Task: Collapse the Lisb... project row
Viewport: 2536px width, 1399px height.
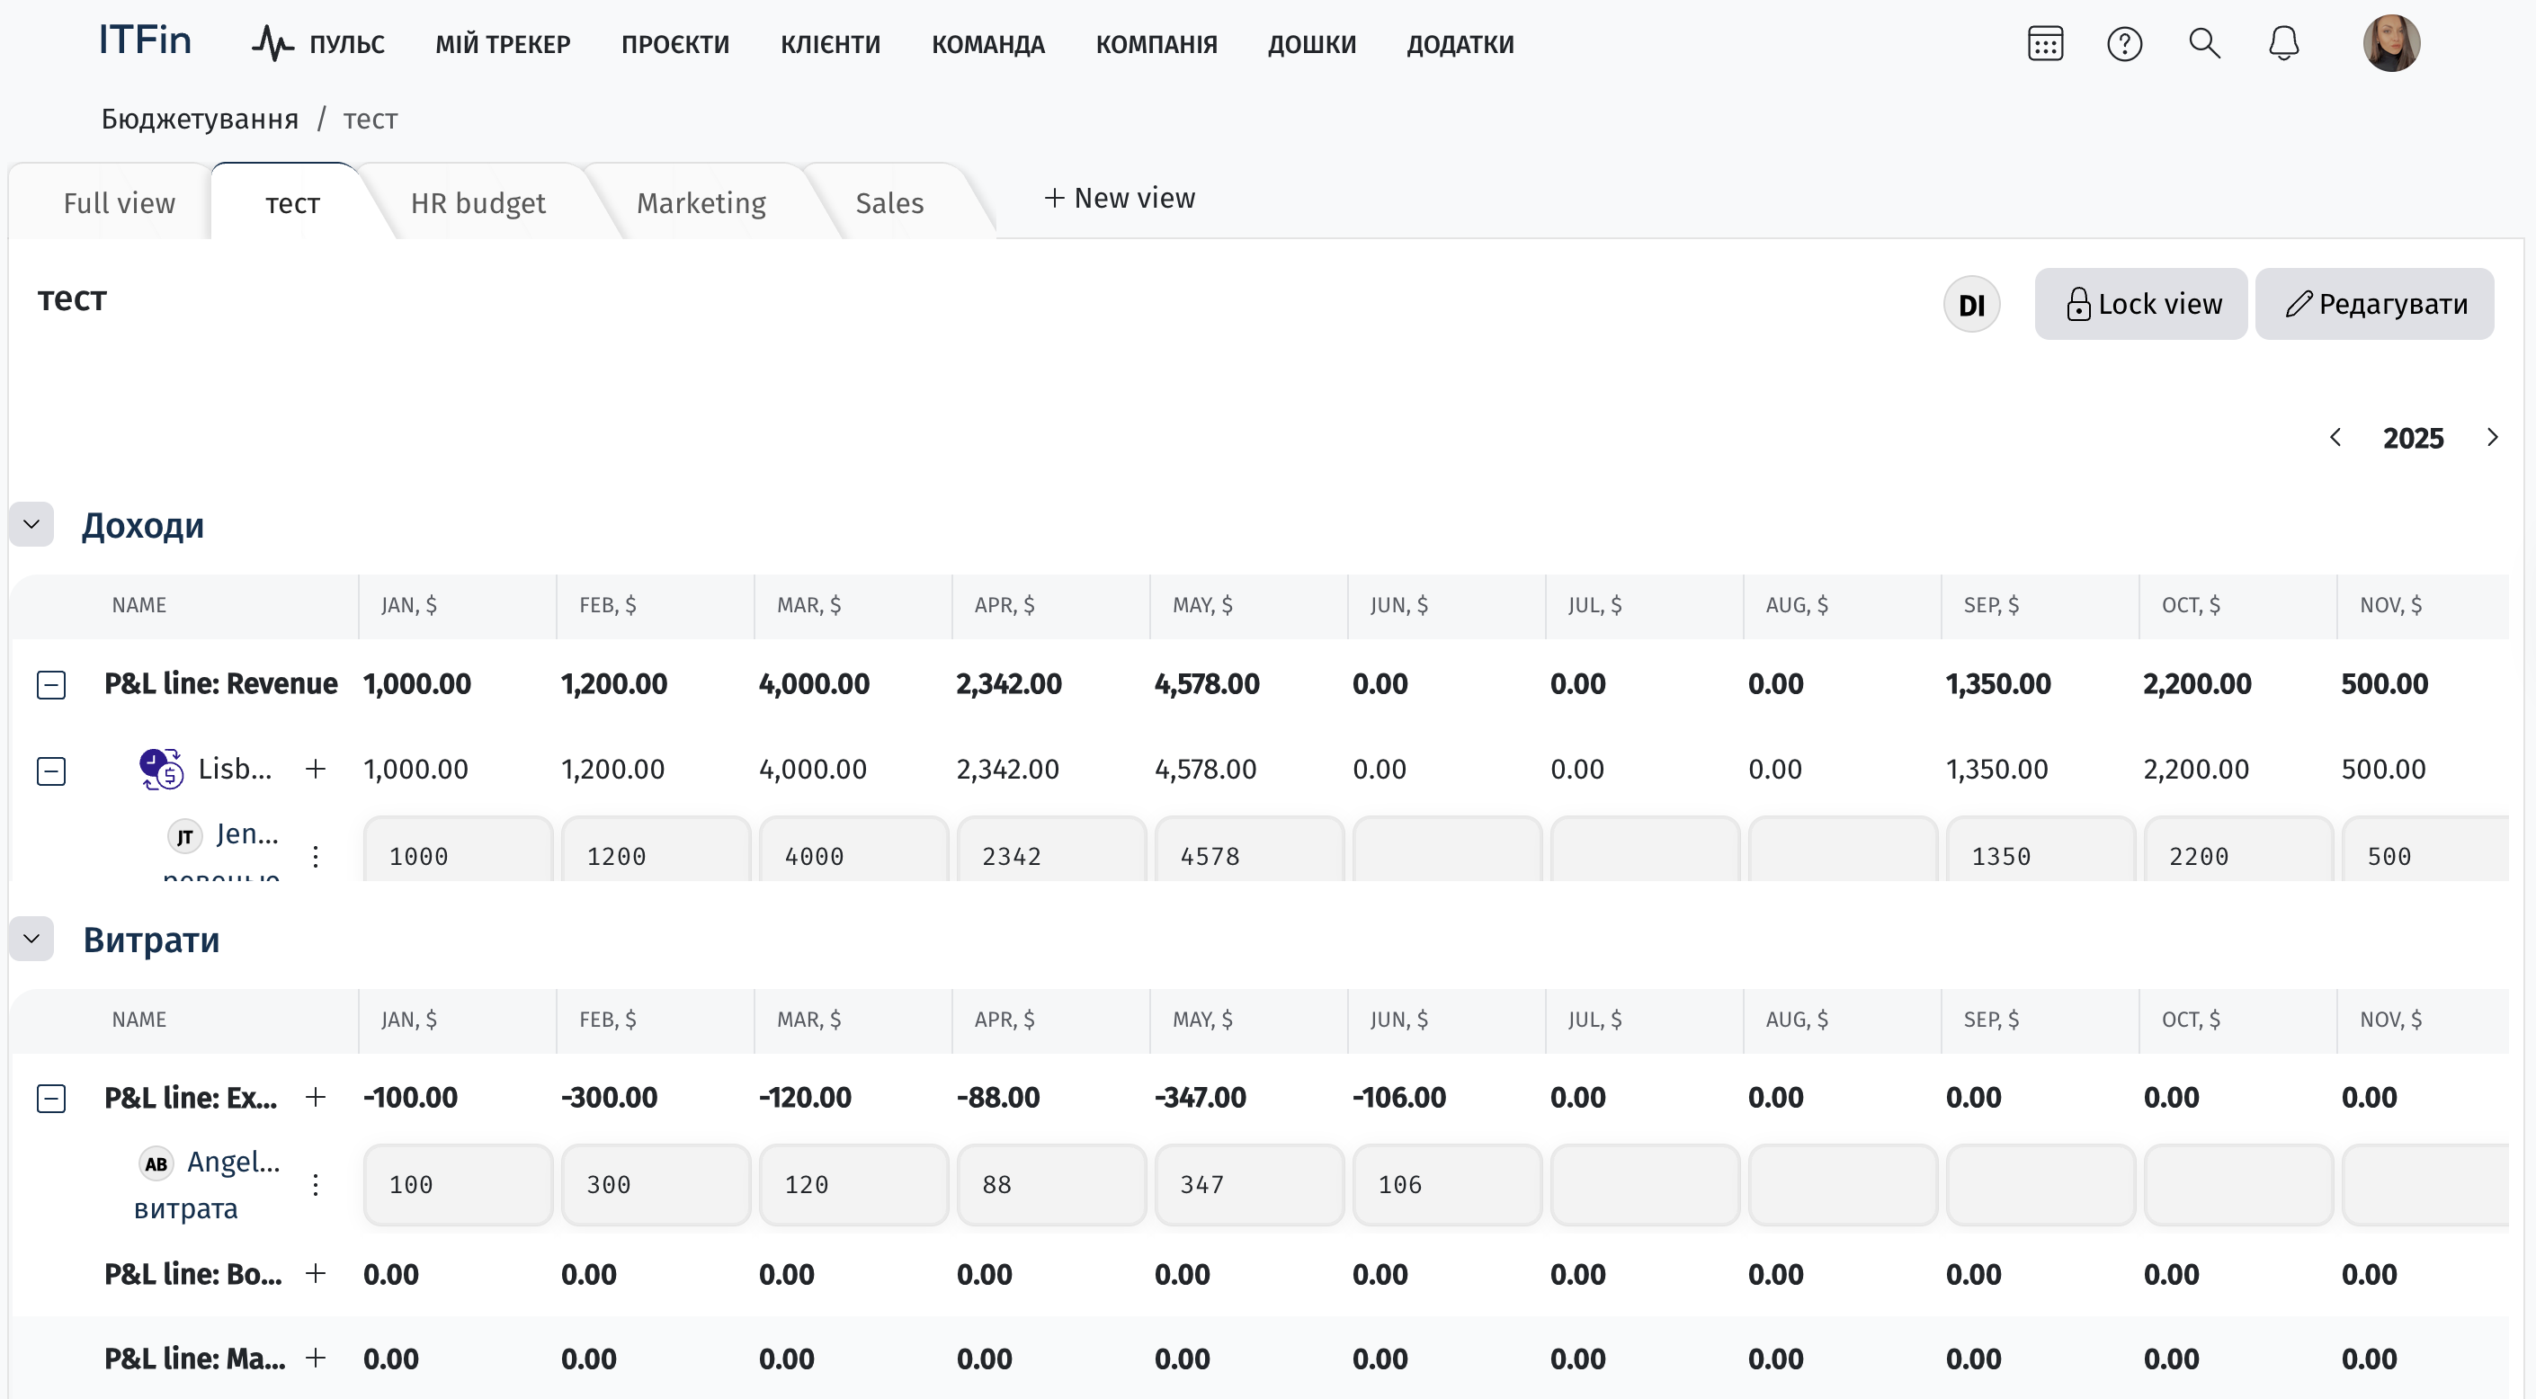Action: click(51, 771)
